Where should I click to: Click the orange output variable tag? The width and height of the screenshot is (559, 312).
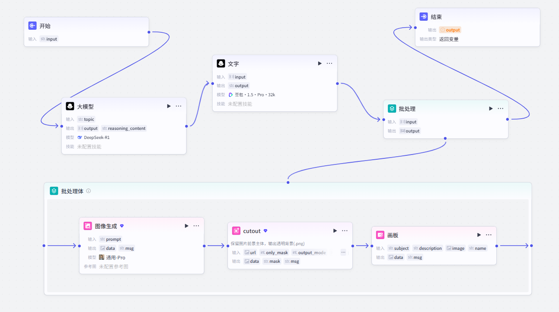coord(450,30)
